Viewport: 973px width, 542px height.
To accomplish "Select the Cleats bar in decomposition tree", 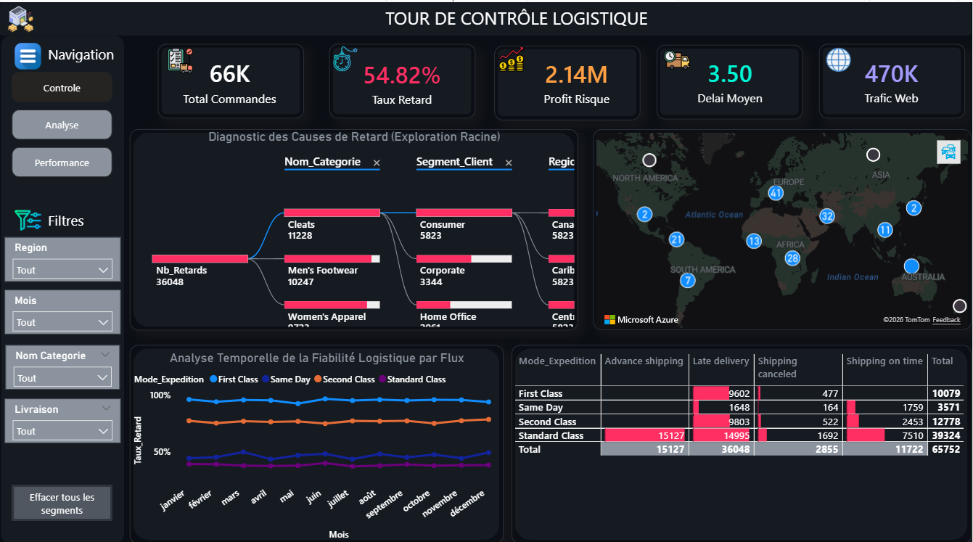I will click(x=332, y=213).
